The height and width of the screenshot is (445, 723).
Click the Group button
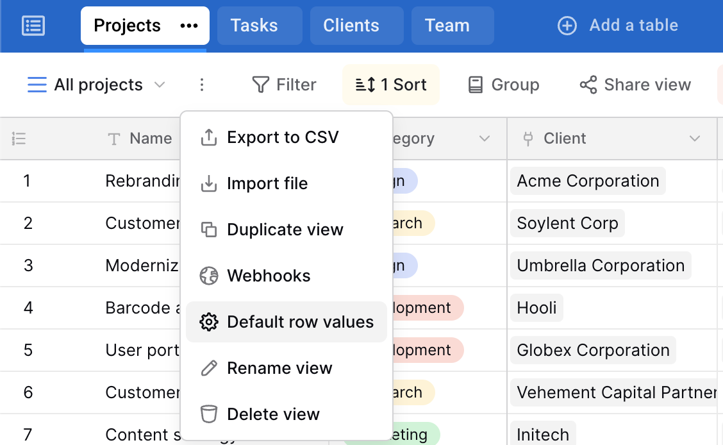pyautogui.click(x=504, y=85)
